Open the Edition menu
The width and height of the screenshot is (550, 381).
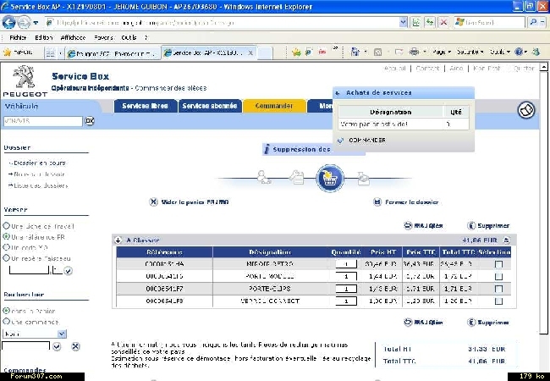[x=44, y=37]
